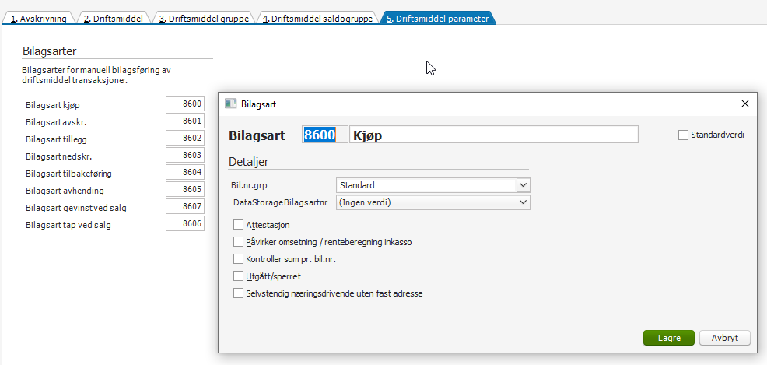The height and width of the screenshot is (365, 767).
Task: Check Selvstendig næringsdrivende uten fast adresse
Action: [x=239, y=293]
